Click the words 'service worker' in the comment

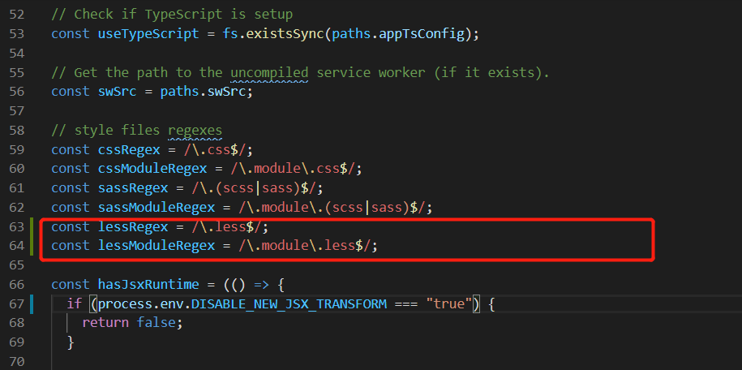pyautogui.click(x=371, y=73)
